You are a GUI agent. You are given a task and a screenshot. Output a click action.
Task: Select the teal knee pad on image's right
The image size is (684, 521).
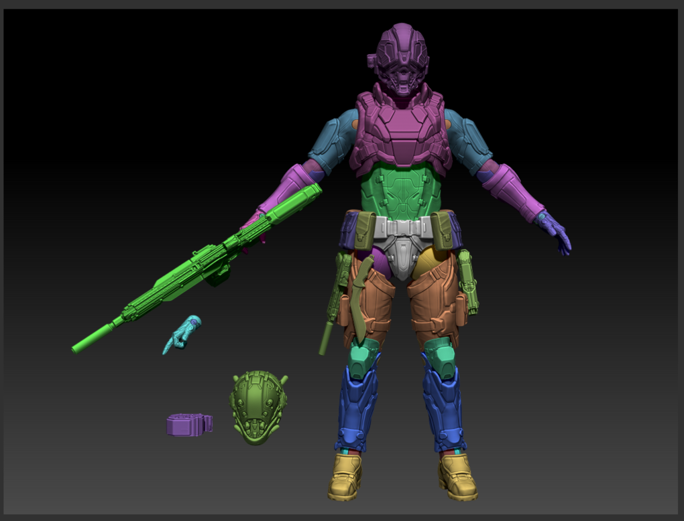point(441,356)
